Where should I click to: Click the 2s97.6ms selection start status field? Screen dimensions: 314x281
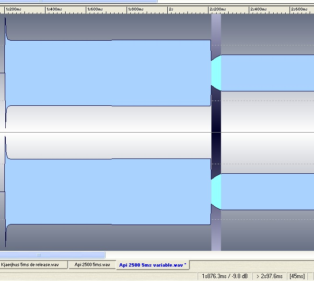tap(271, 276)
